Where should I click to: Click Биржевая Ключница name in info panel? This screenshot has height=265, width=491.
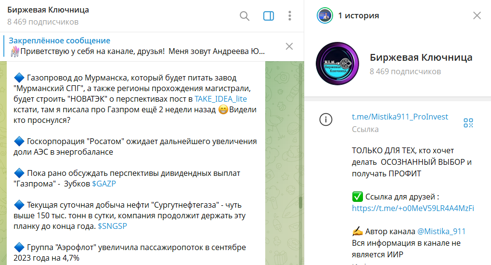click(x=421, y=57)
